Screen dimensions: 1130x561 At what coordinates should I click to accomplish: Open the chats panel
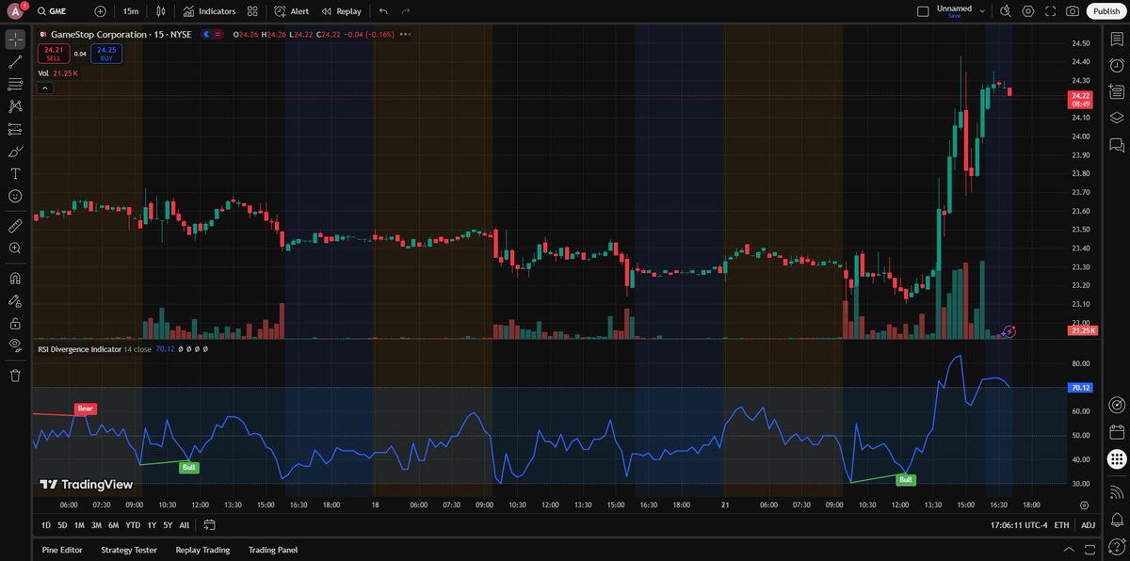1117,145
